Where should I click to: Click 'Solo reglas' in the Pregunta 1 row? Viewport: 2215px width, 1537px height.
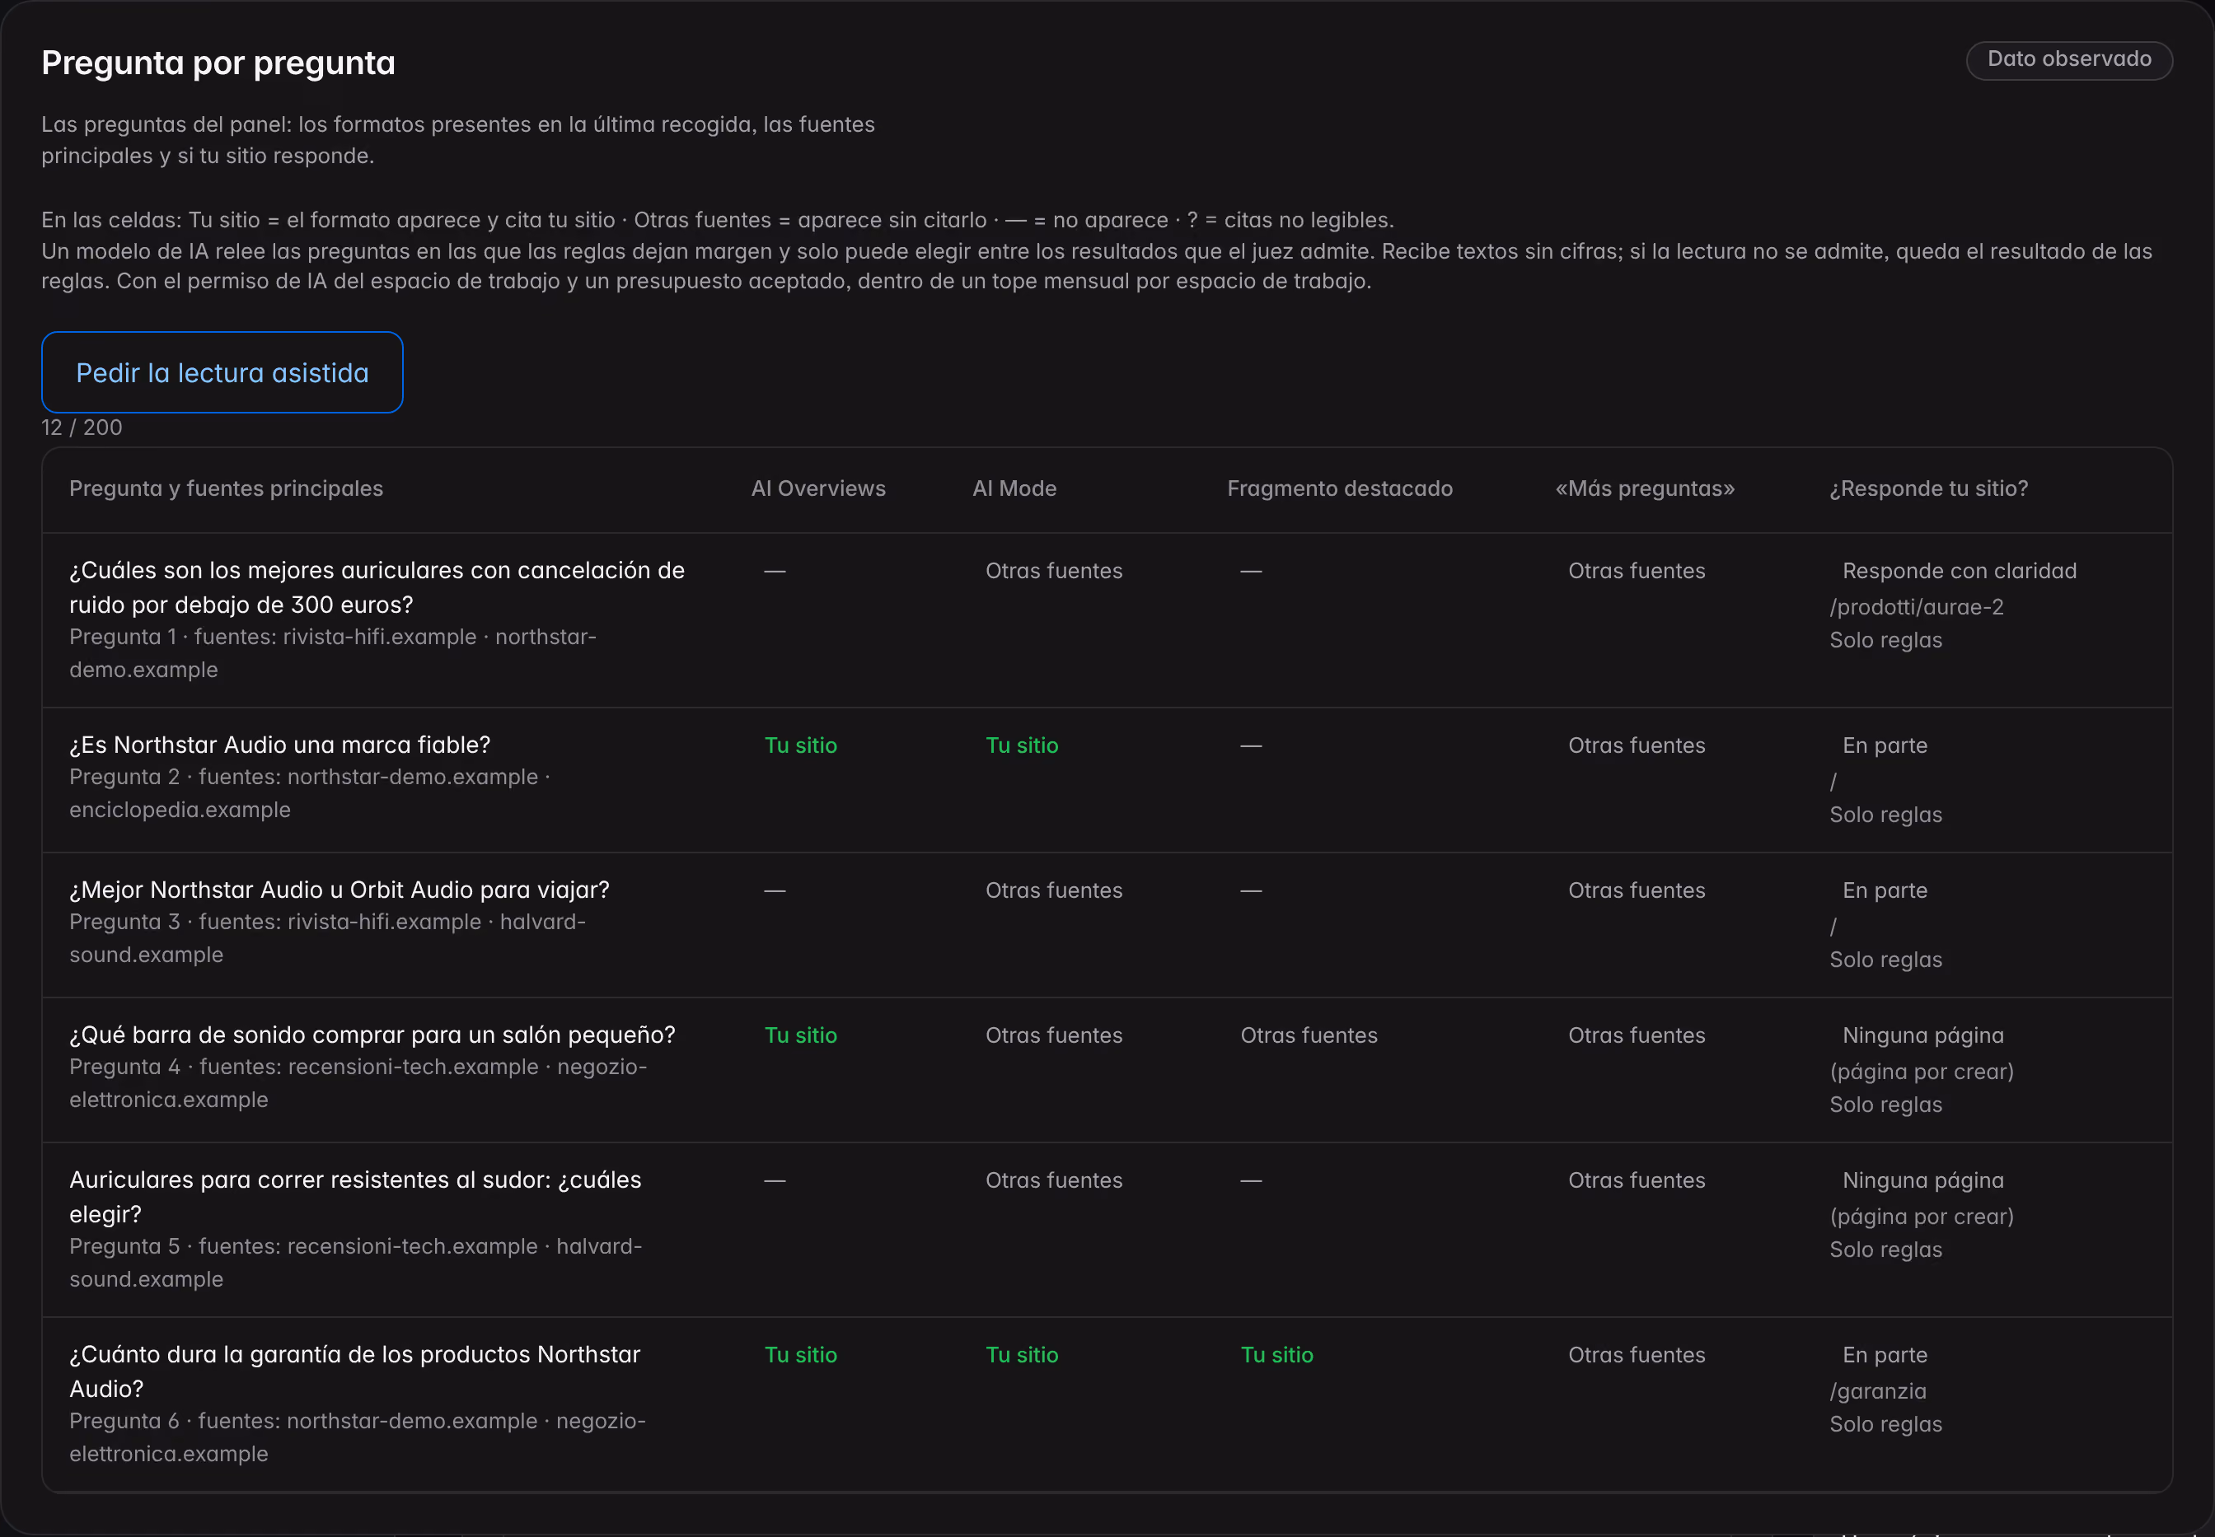[1885, 641]
